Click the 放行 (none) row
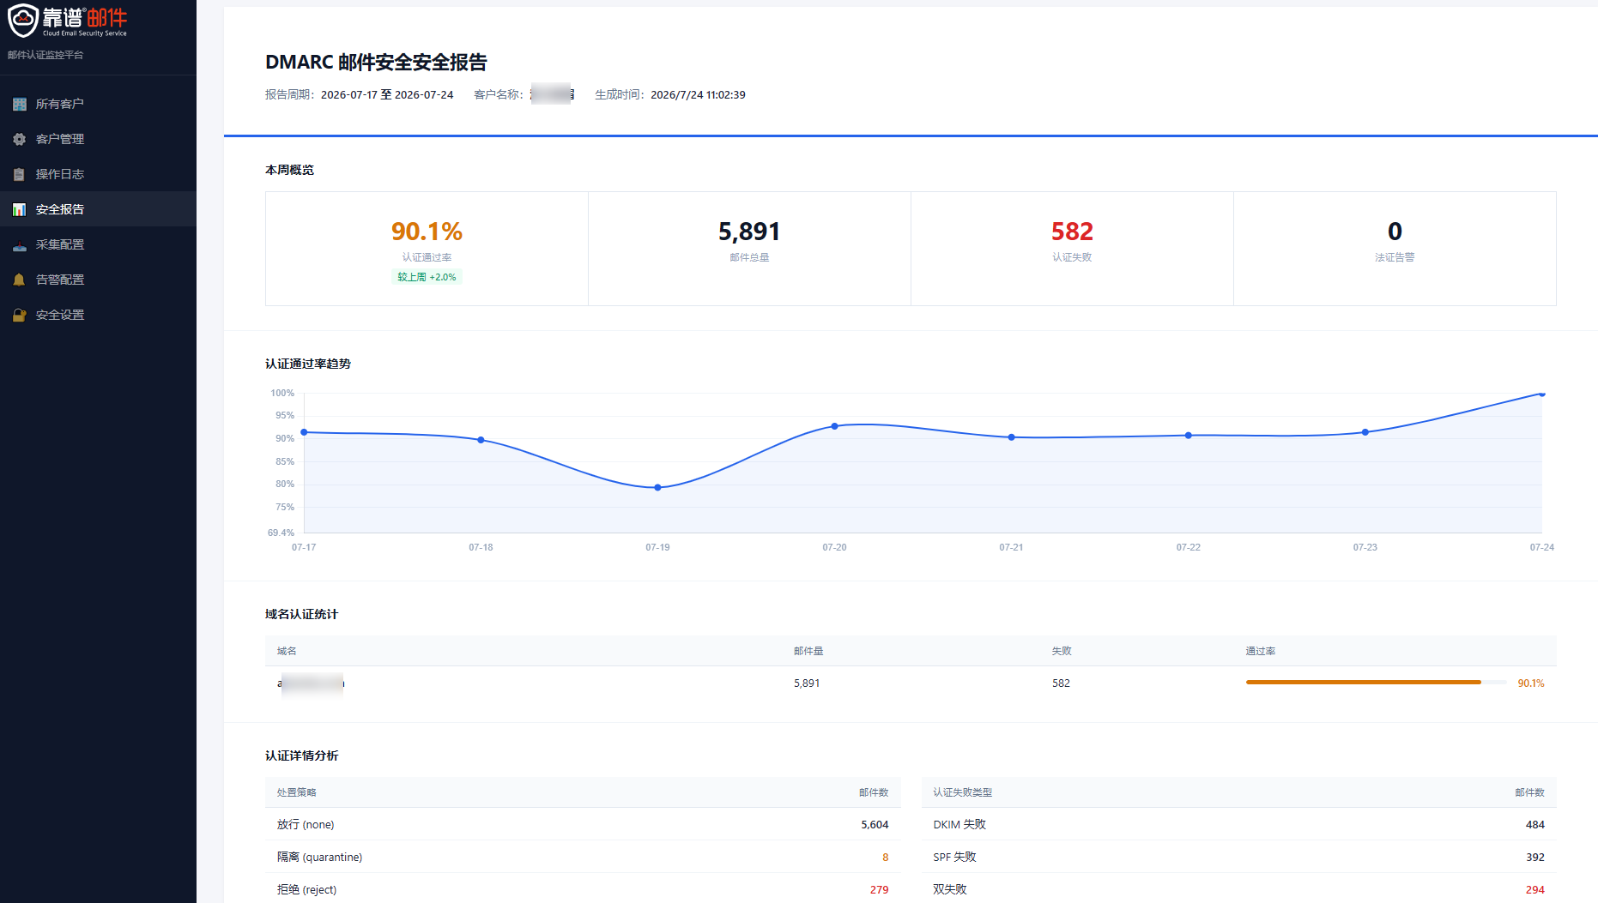The image size is (1598, 903). coord(583,824)
